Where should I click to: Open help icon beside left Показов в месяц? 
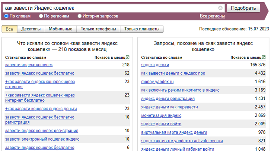pos(128,57)
